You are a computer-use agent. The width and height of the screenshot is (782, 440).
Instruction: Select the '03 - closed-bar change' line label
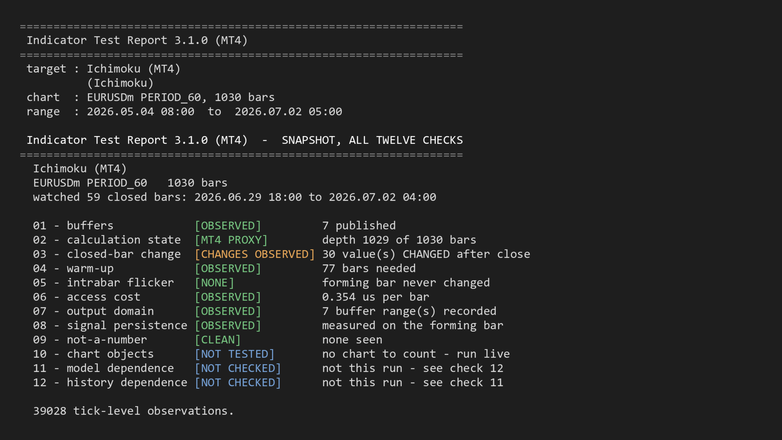pos(107,254)
